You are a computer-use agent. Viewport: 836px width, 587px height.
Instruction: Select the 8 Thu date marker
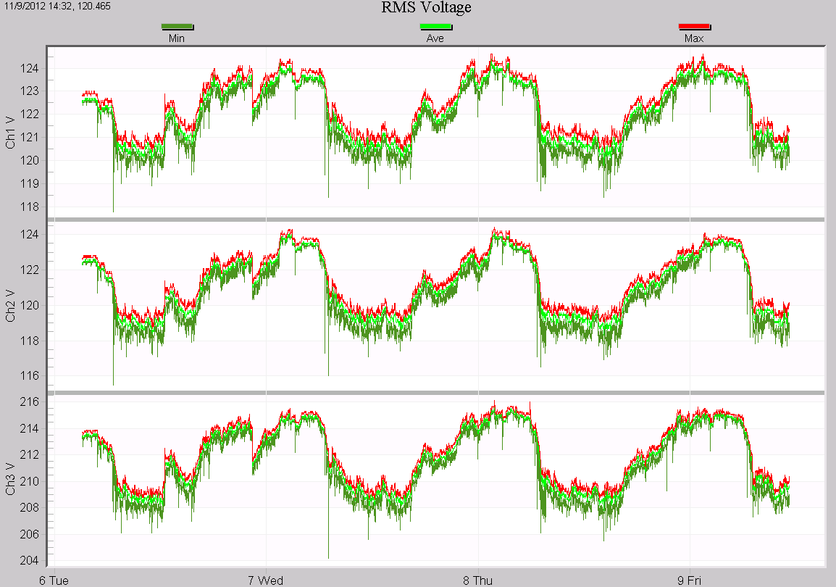pyautogui.click(x=478, y=580)
